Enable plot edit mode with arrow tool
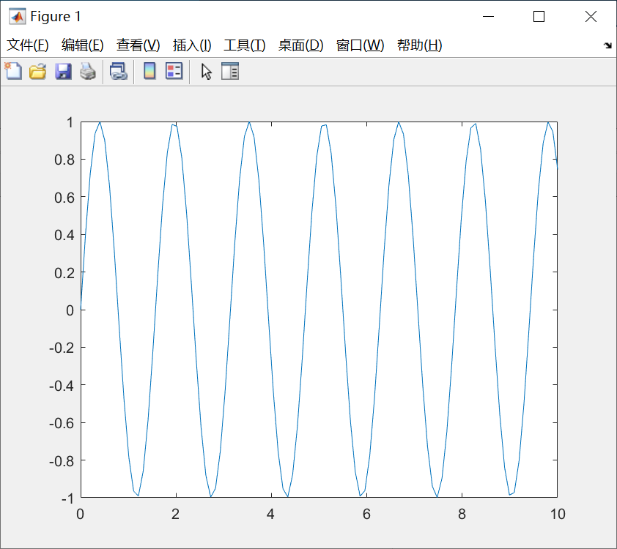 click(x=206, y=71)
